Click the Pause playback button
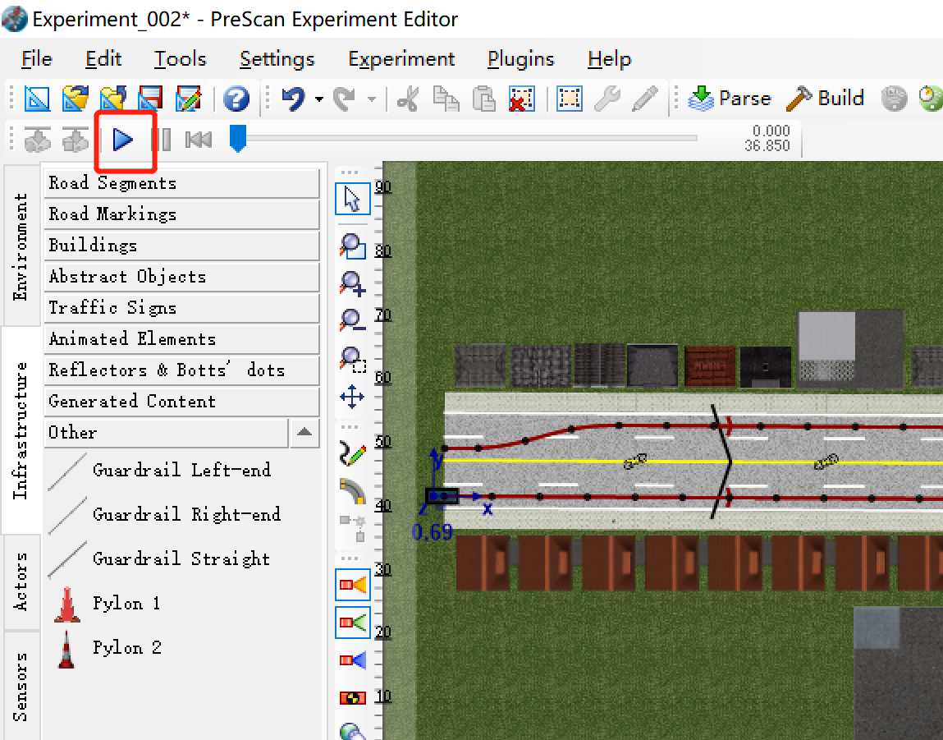Screen dimensions: 943x740 [161, 140]
